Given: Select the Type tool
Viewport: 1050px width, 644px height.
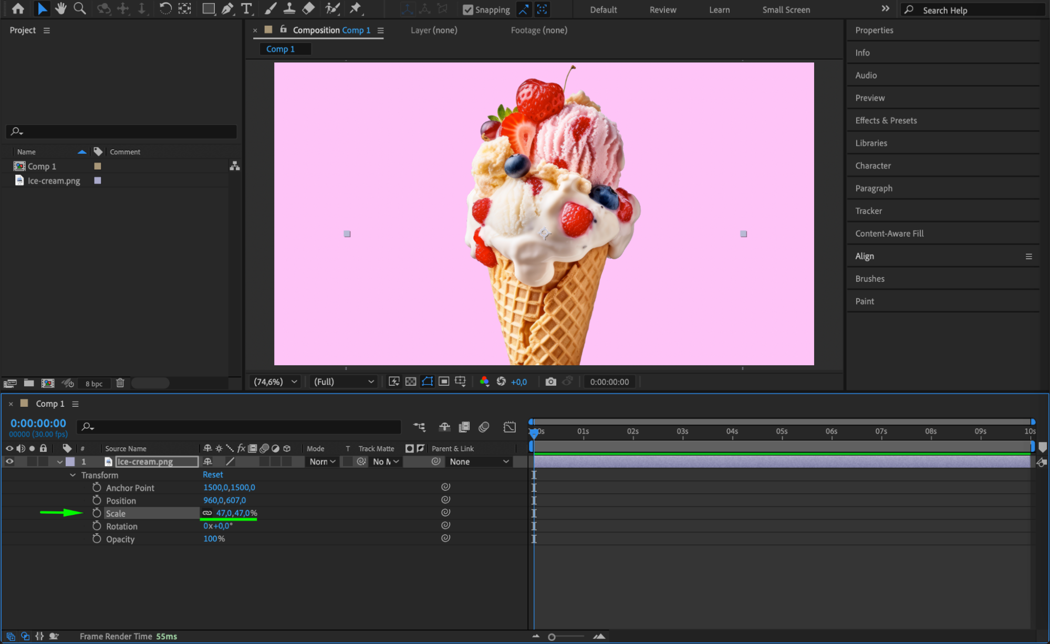Looking at the screenshot, I should tap(246, 8).
